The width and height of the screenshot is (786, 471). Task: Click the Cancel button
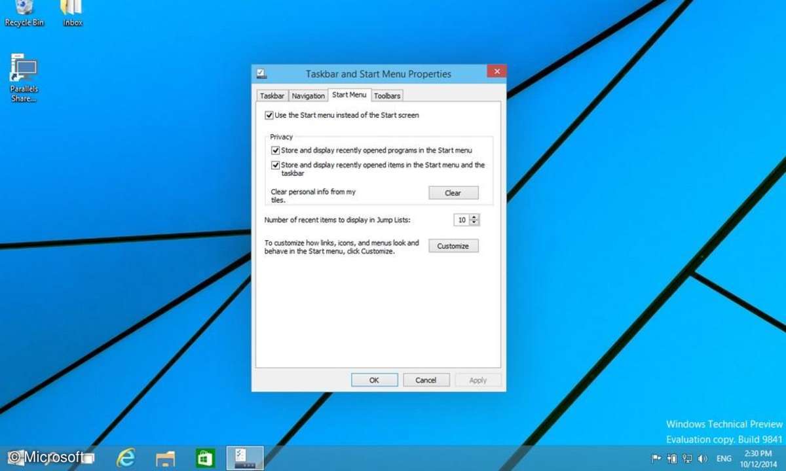[426, 380]
